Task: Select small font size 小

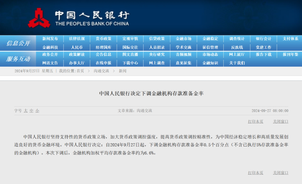Action: click(37, 111)
